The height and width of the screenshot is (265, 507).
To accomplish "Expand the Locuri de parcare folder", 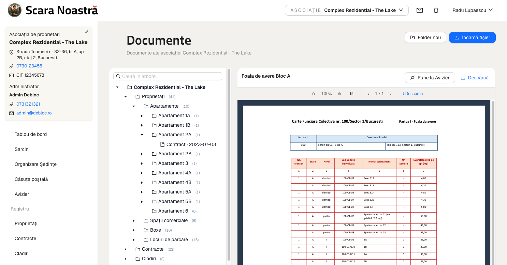I will tap(134, 240).
